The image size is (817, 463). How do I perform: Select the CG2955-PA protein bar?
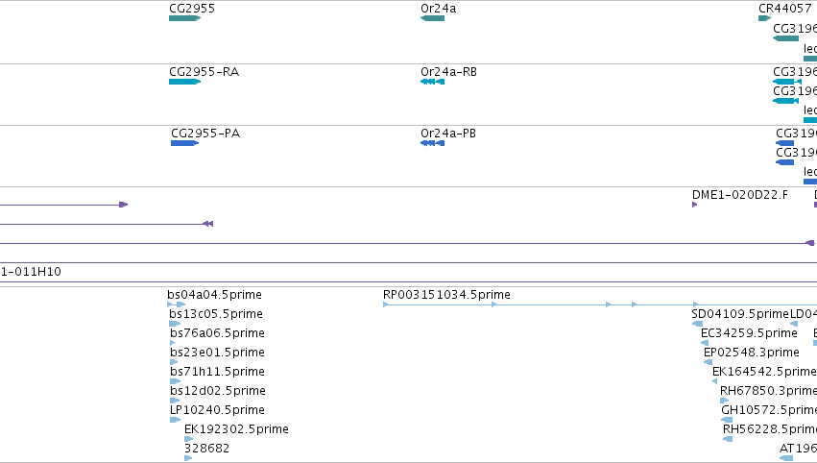[x=185, y=143]
